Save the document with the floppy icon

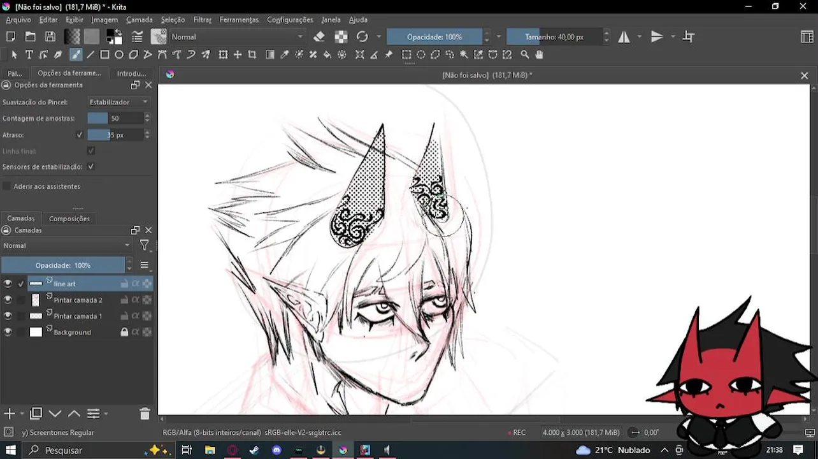[50, 37]
